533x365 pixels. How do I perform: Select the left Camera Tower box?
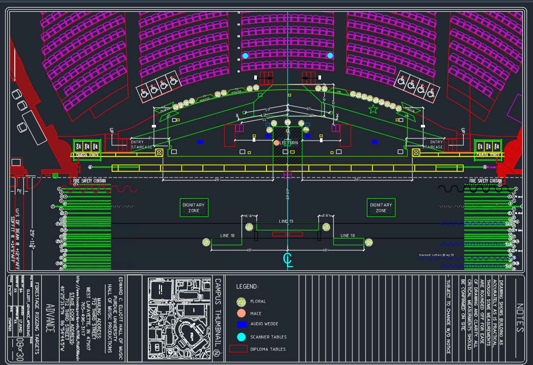[x=86, y=149]
